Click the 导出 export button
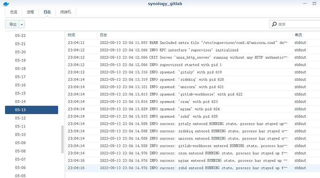Screen dimensions: 320x178 click(x=12, y=24)
